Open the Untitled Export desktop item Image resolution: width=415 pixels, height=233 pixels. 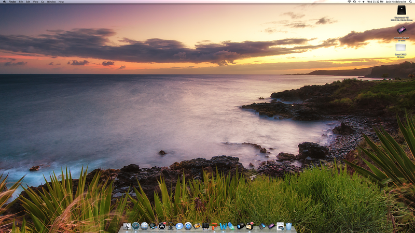coord(401,31)
